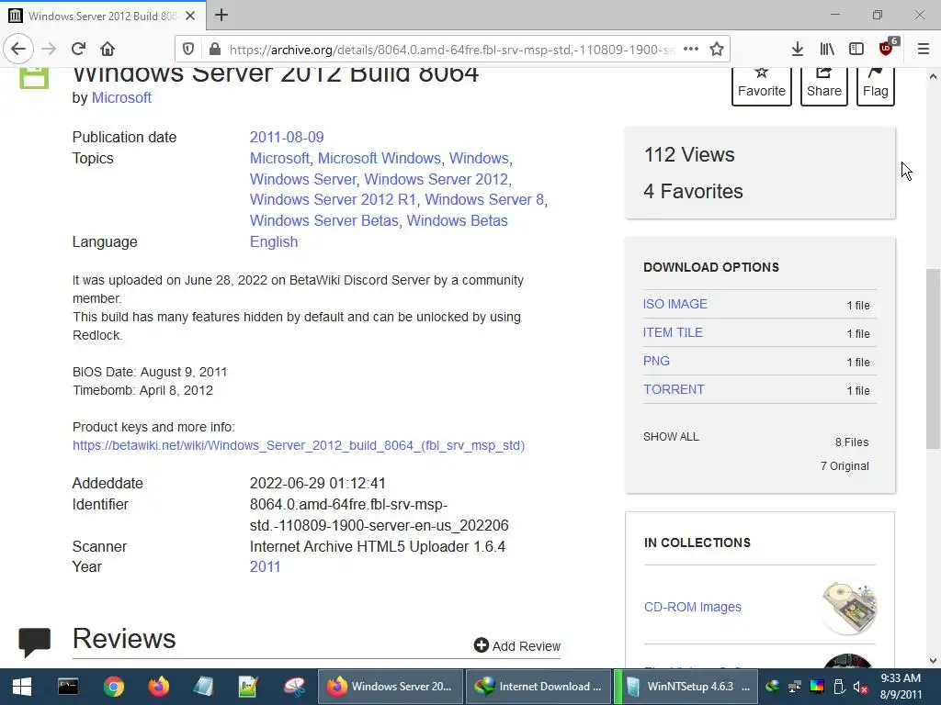Open the uBlock Origin extension
Viewport: 941px width, 705px height.
(887, 48)
